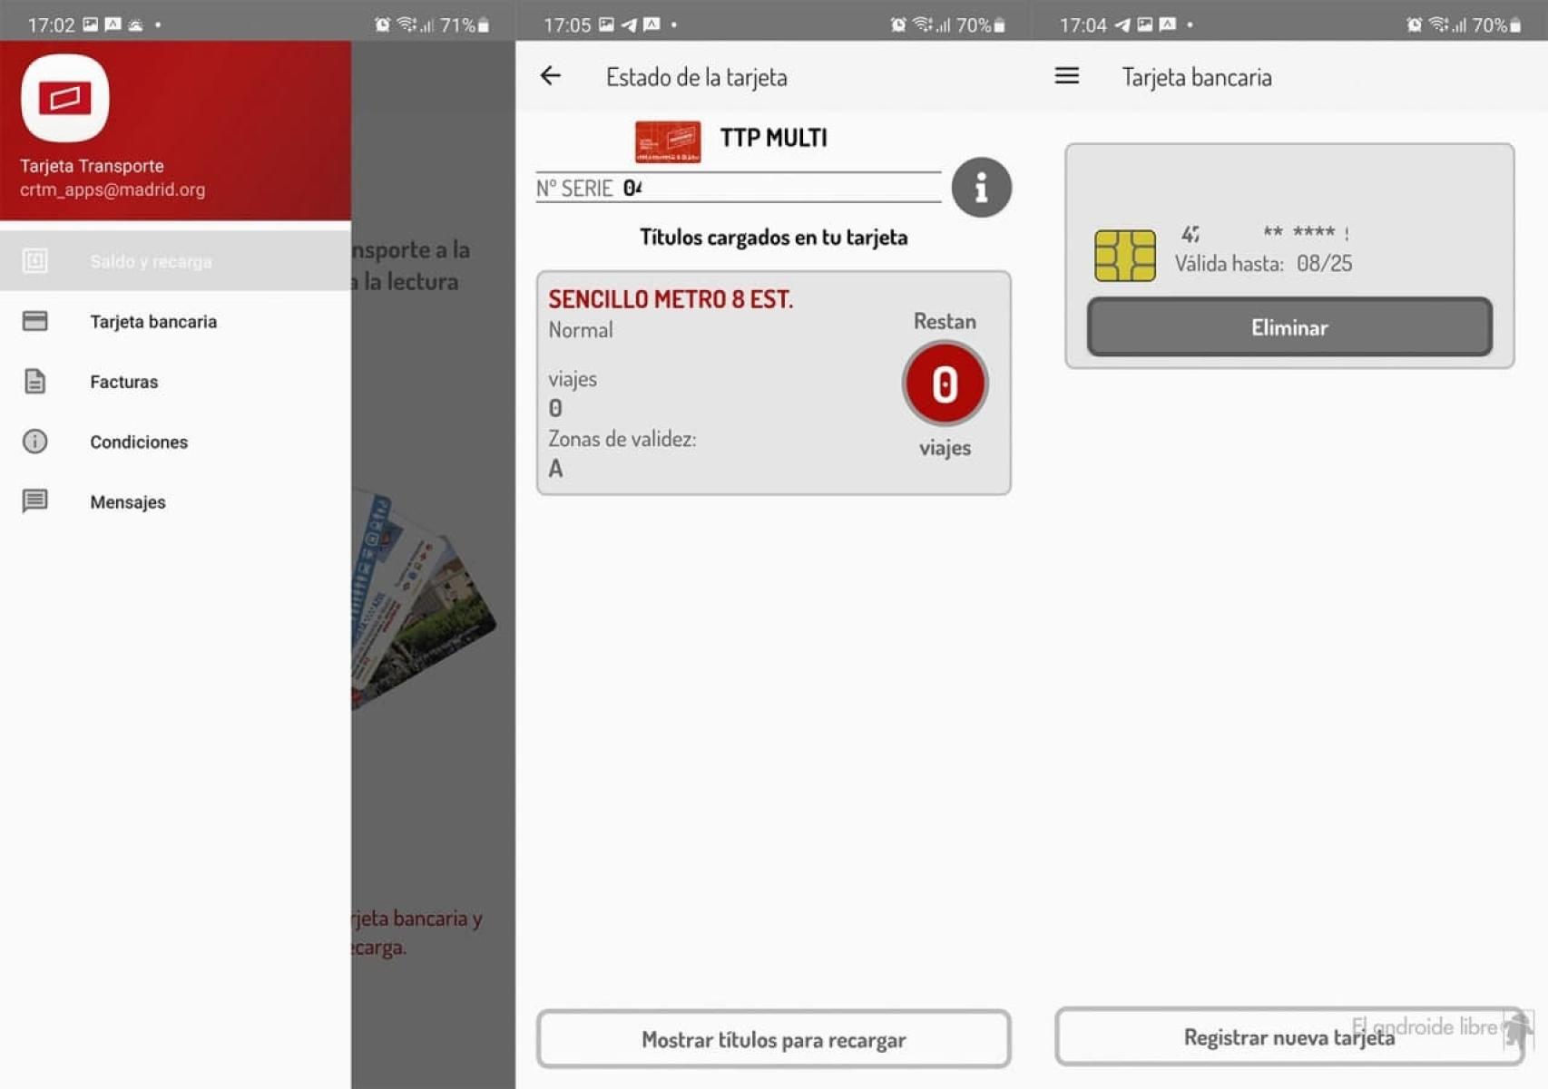Tap the Mensajes chat icon
Image resolution: width=1548 pixels, height=1089 pixels.
tap(34, 501)
